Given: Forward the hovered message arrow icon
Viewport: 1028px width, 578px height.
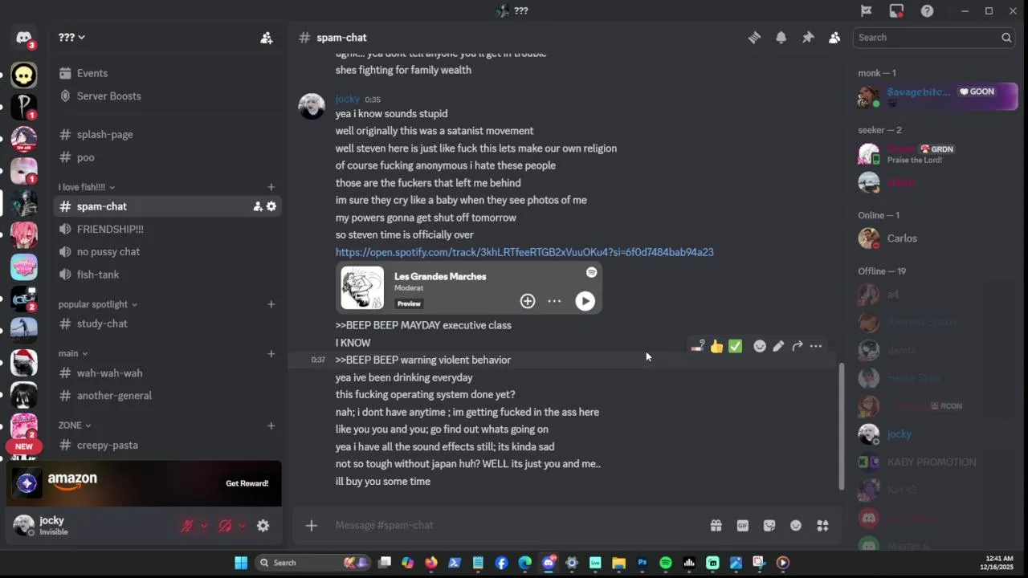Looking at the screenshot, I should point(797,347).
